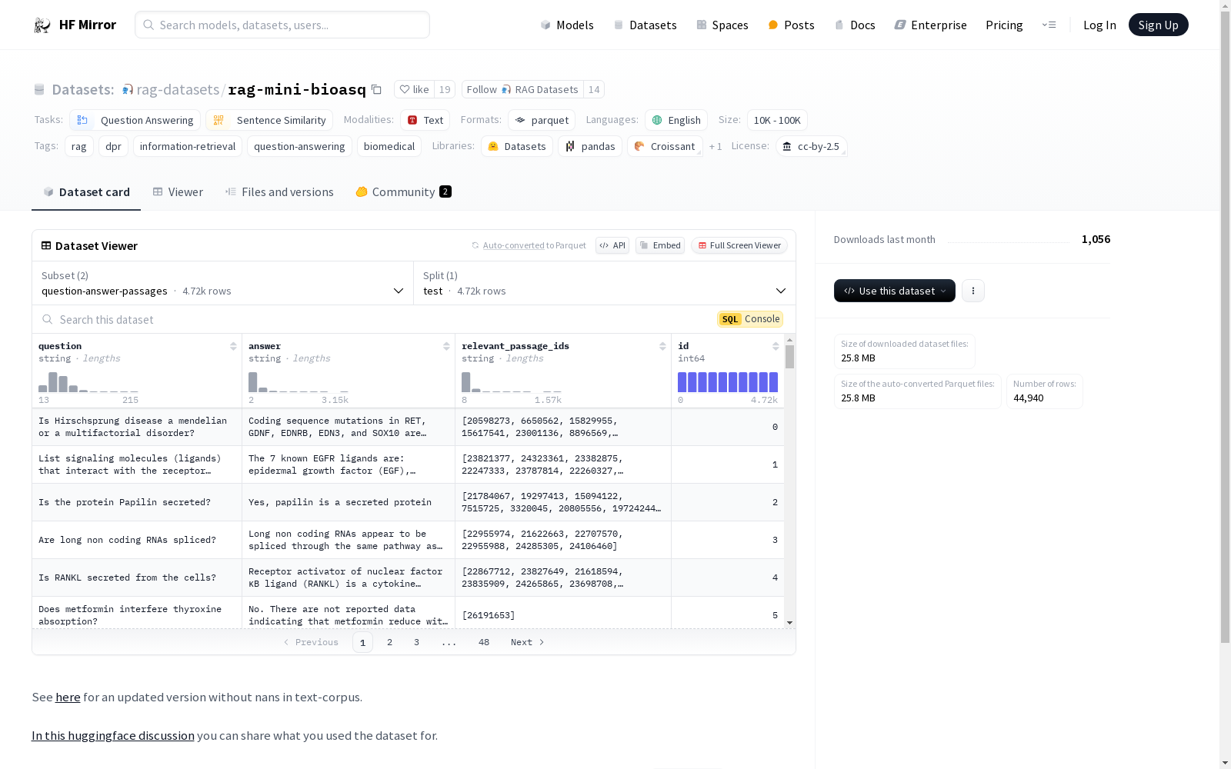Image resolution: width=1231 pixels, height=769 pixels.
Task: Switch to the Viewer tab
Action: pyautogui.click(x=178, y=192)
